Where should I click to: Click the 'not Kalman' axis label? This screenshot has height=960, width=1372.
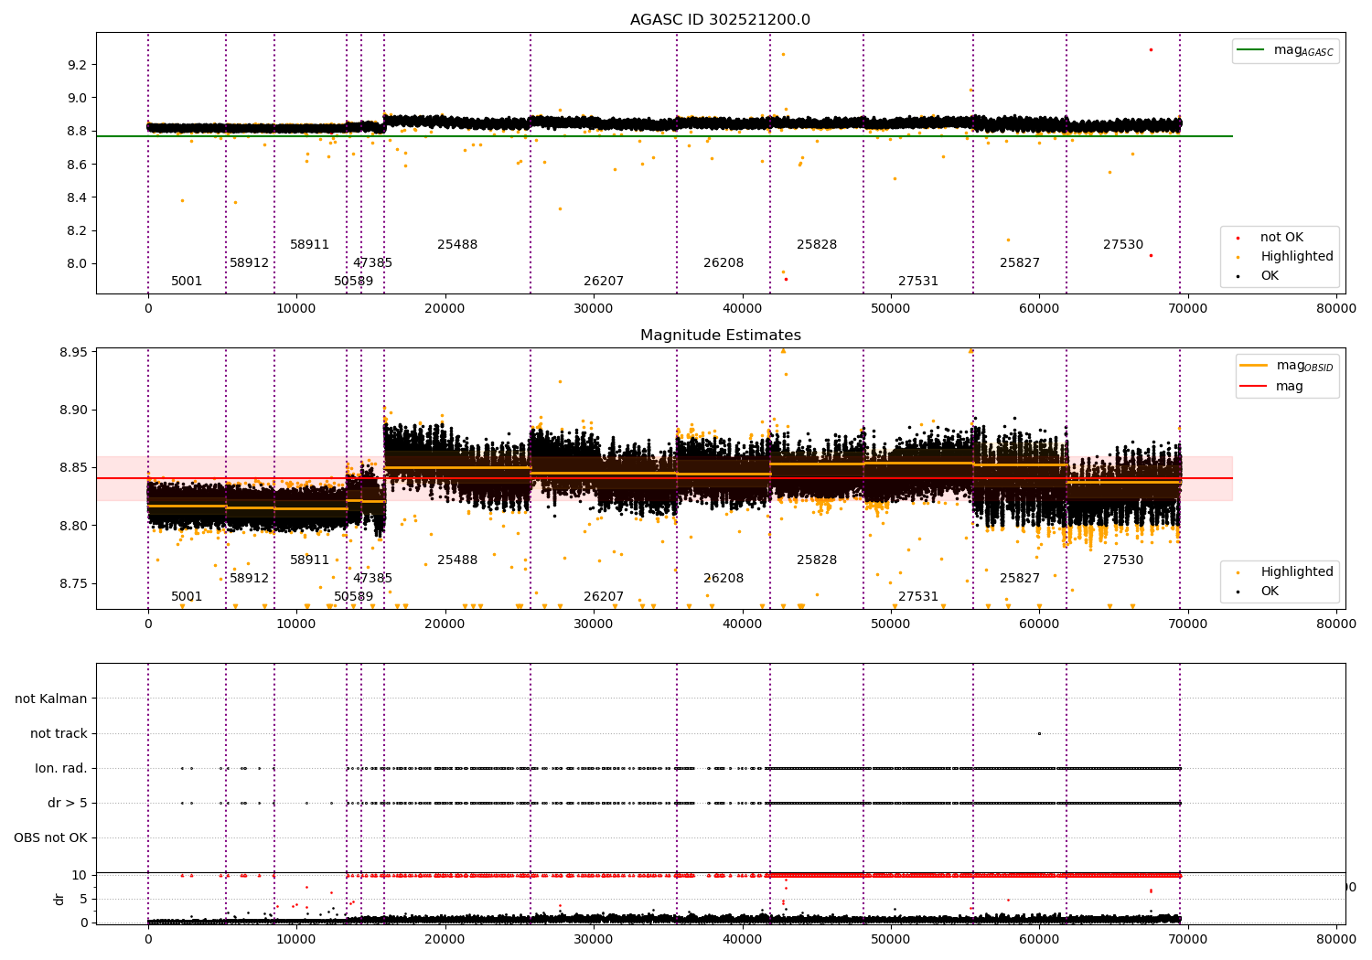point(51,699)
